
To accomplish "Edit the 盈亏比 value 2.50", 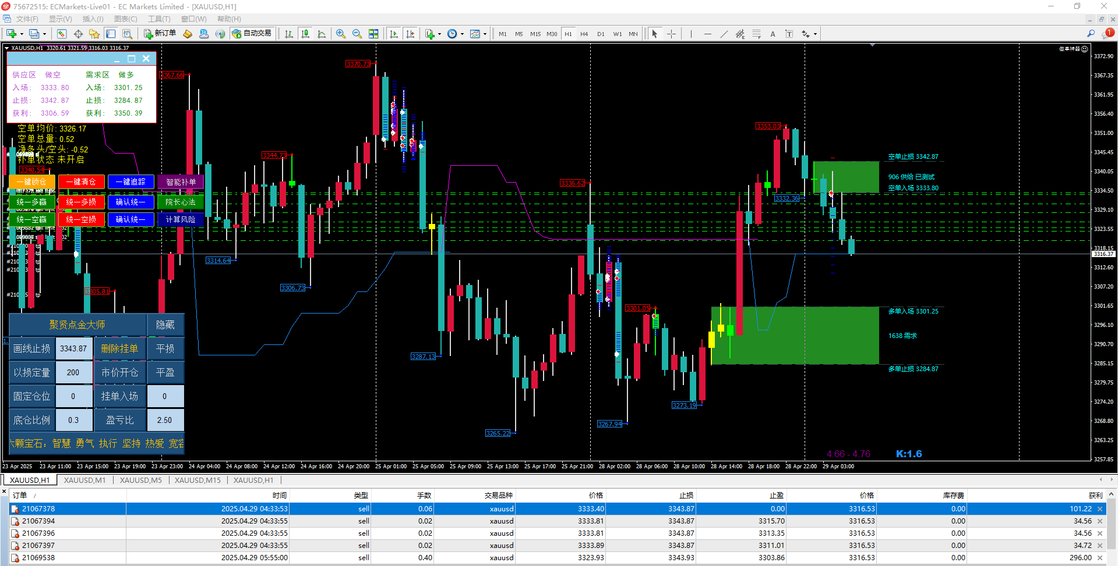I will tap(165, 420).
